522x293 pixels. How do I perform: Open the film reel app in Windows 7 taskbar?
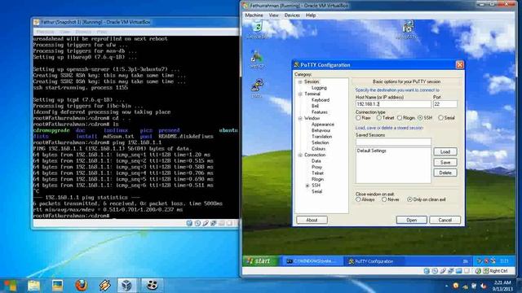coord(152,286)
